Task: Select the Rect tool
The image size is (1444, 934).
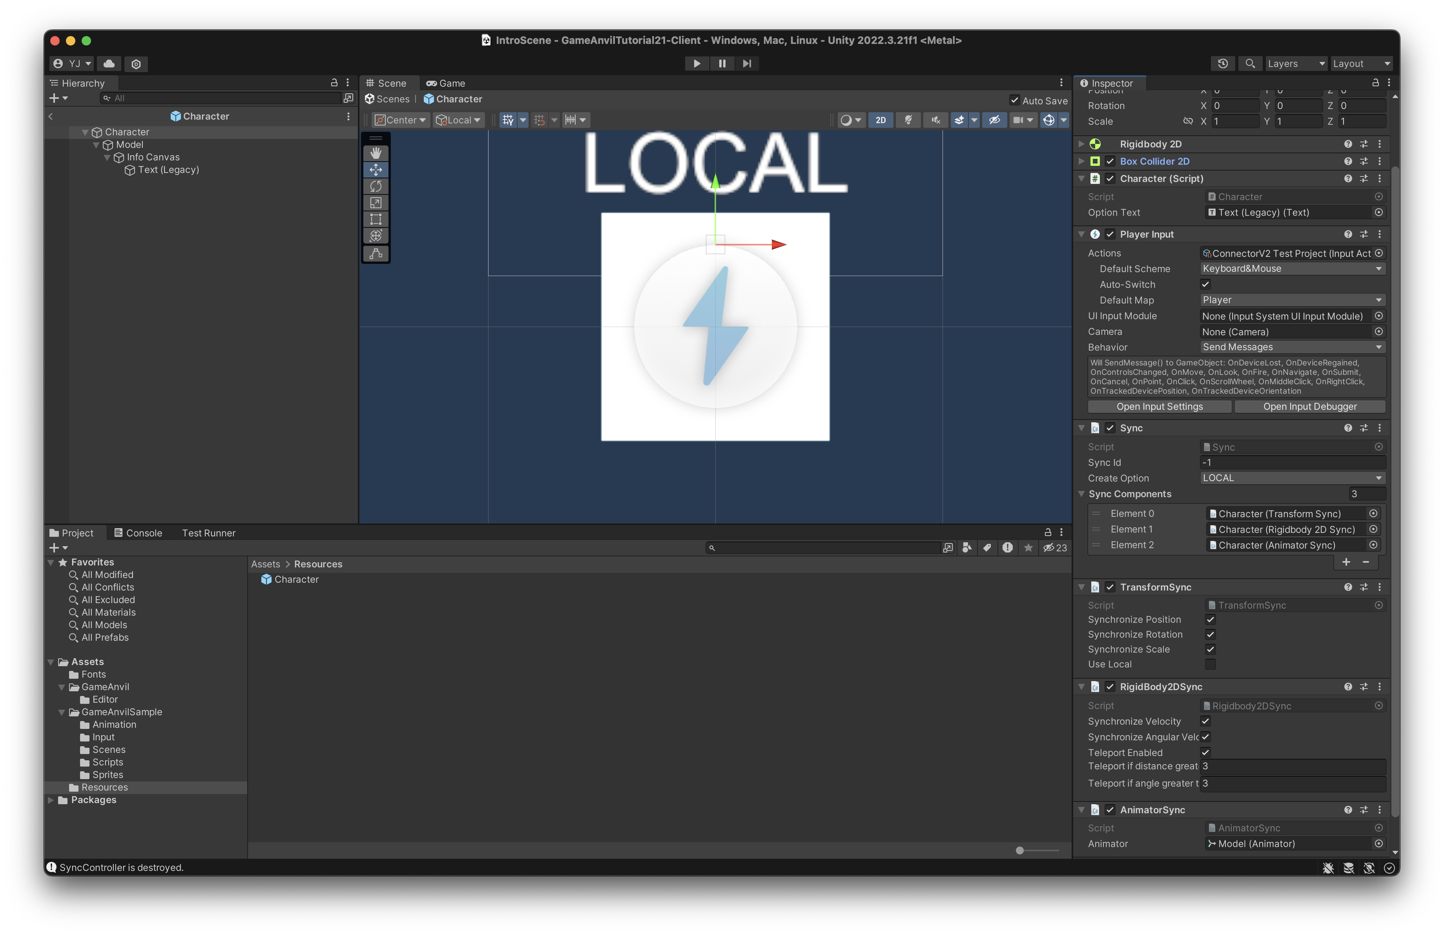Action: tap(376, 219)
